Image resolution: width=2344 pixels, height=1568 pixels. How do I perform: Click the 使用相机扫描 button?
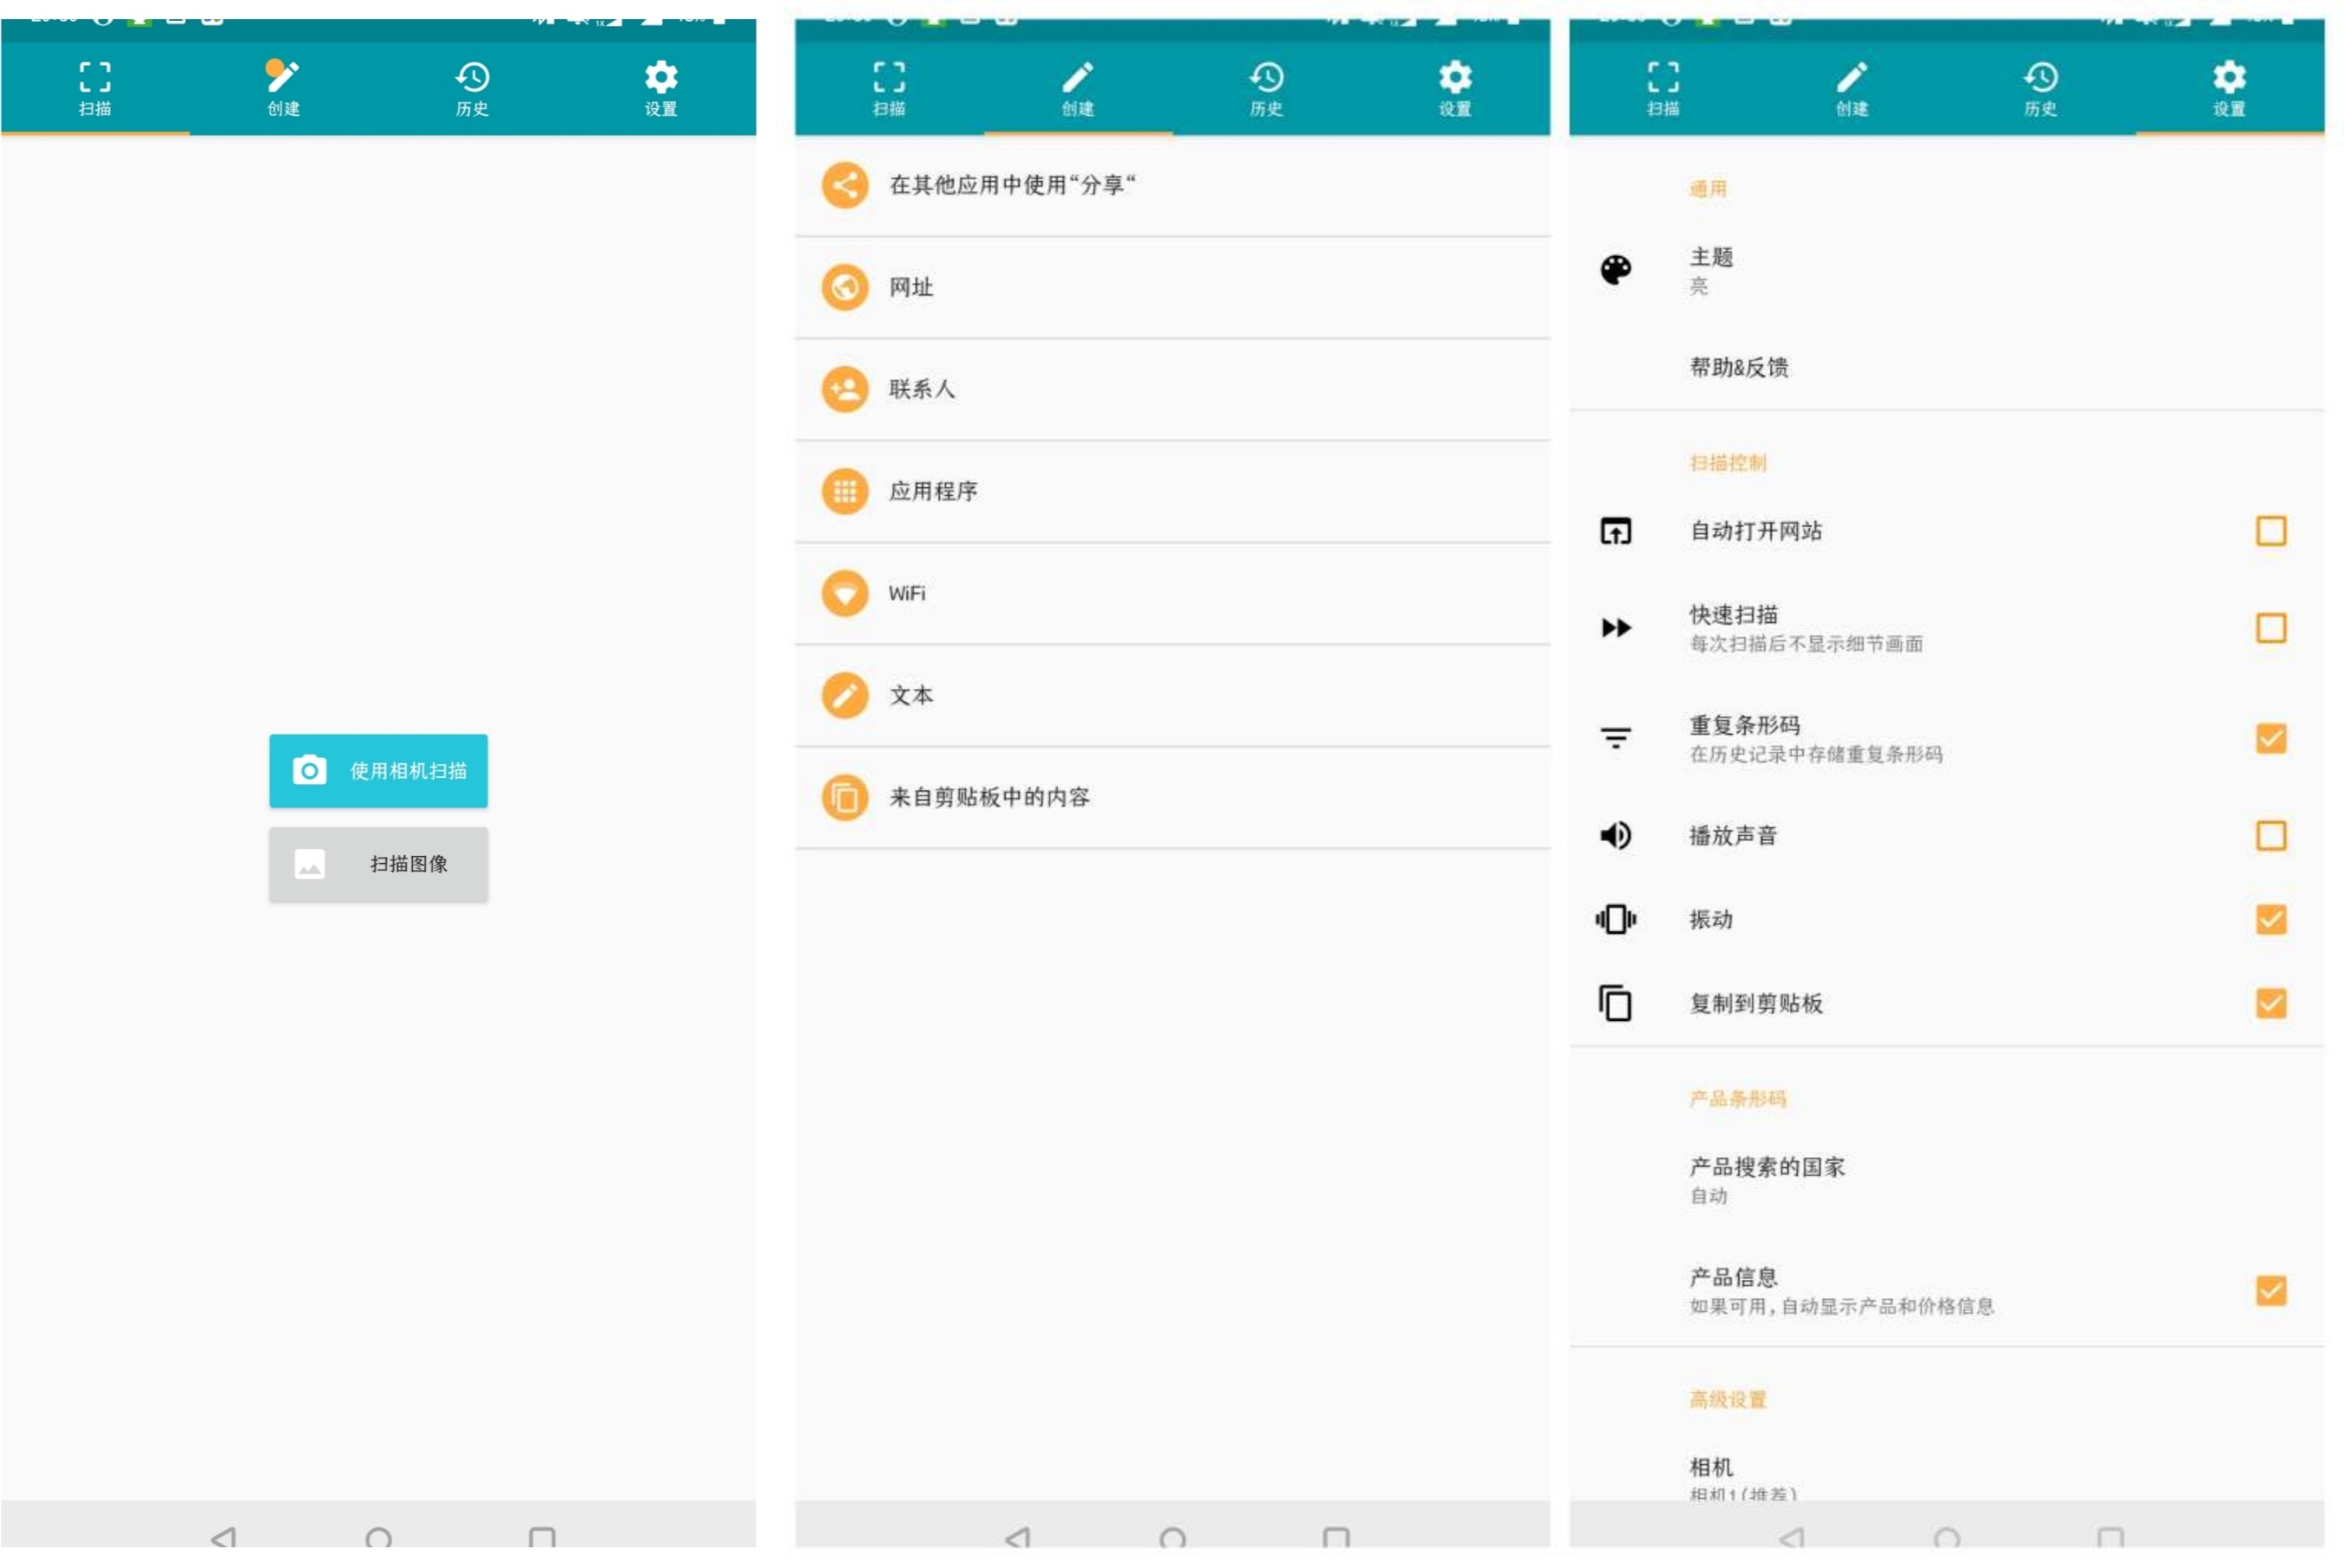click(378, 770)
